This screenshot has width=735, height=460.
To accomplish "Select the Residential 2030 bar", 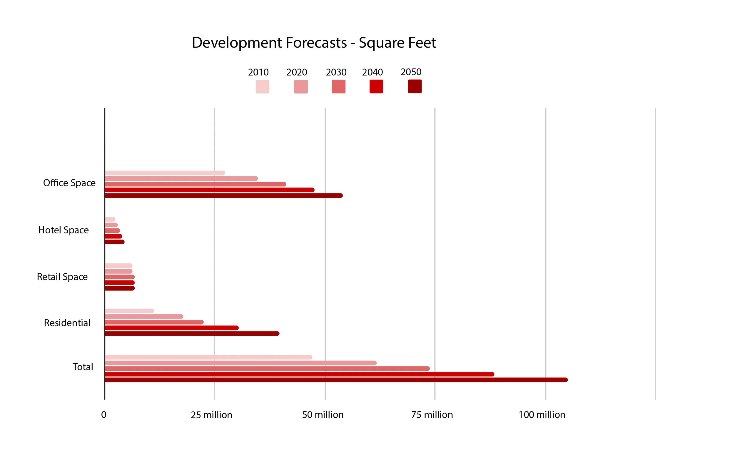I will pyautogui.click(x=154, y=322).
